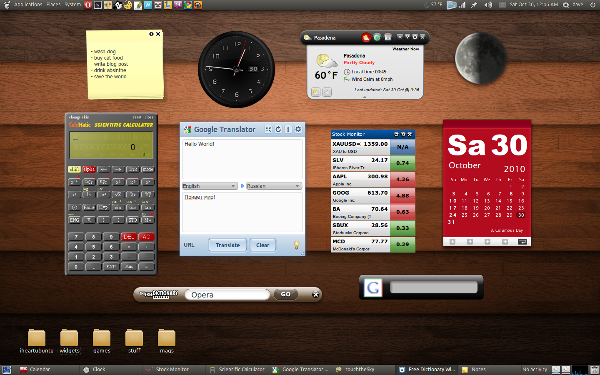Show current weather view in Pasadena widget header

(x=366, y=37)
